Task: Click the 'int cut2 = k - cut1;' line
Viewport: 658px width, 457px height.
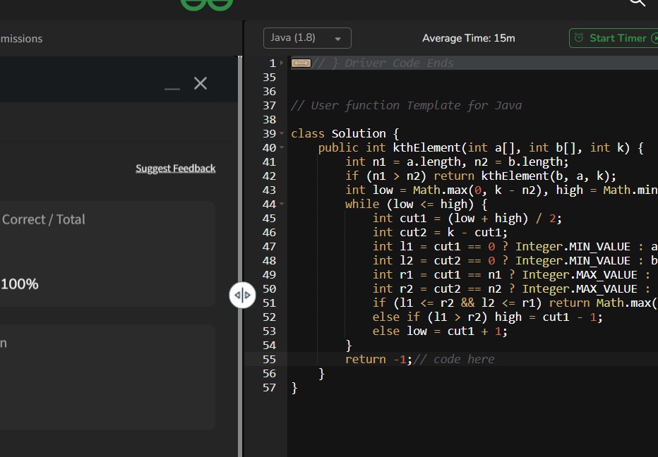Action: pos(440,232)
